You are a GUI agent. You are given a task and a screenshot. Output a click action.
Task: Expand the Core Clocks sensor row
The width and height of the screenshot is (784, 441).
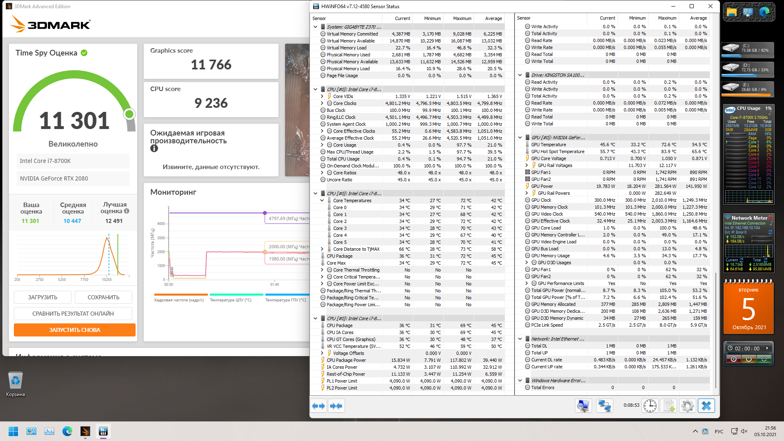(322, 103)
